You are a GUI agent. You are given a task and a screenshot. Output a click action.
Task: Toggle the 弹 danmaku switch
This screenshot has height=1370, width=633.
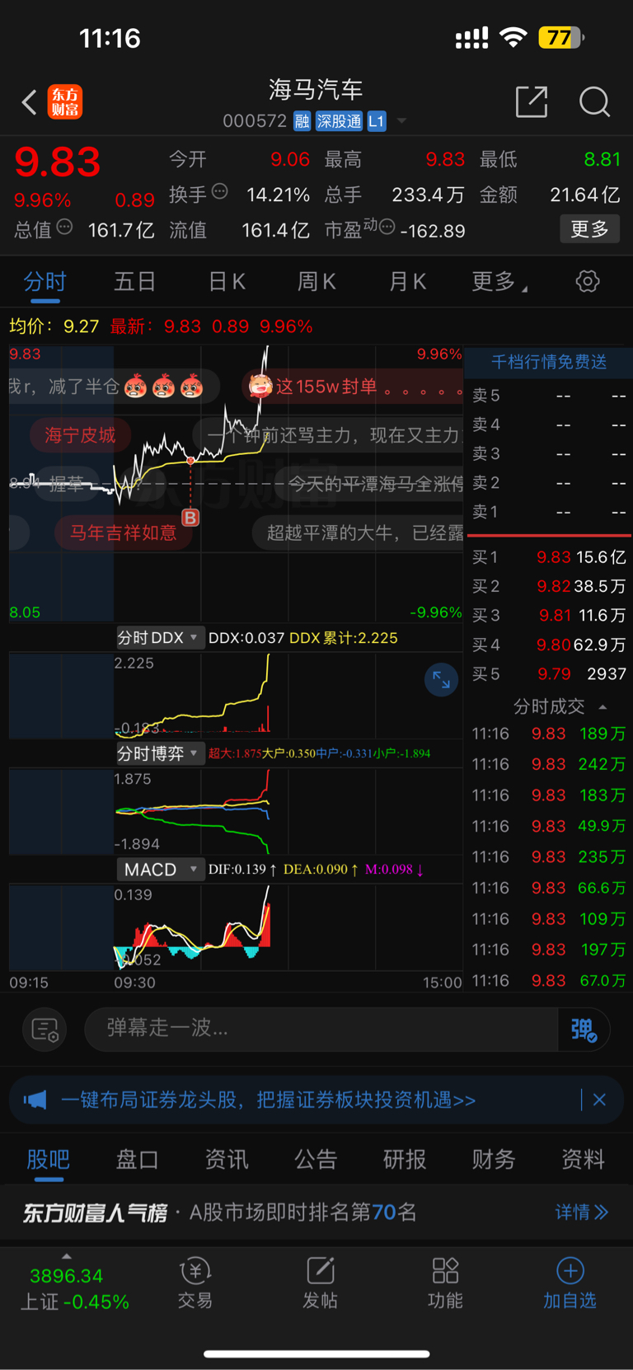tap(584, 1029)
